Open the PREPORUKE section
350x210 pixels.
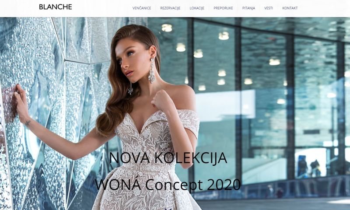coord(223,8)
